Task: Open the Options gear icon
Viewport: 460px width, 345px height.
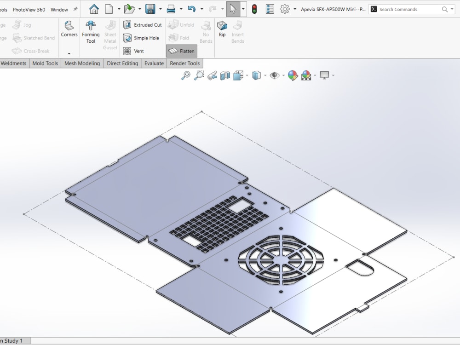Action: coord(285,9)
